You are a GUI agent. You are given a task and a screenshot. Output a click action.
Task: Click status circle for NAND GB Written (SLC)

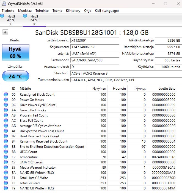(x=6, y=172)
